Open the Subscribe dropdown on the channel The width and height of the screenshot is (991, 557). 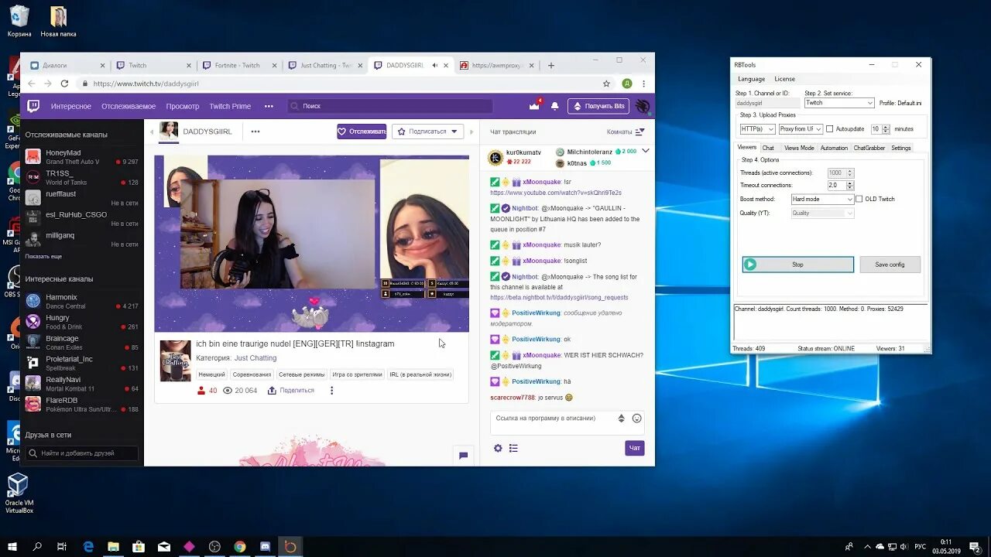click(x=427, y=132)
